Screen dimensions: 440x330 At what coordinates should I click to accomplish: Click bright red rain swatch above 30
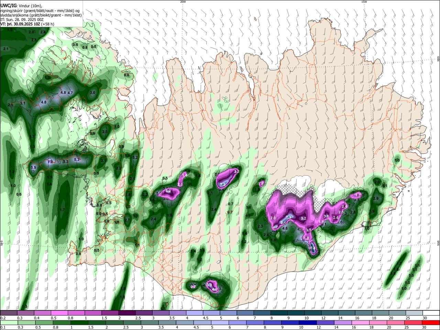431,322
